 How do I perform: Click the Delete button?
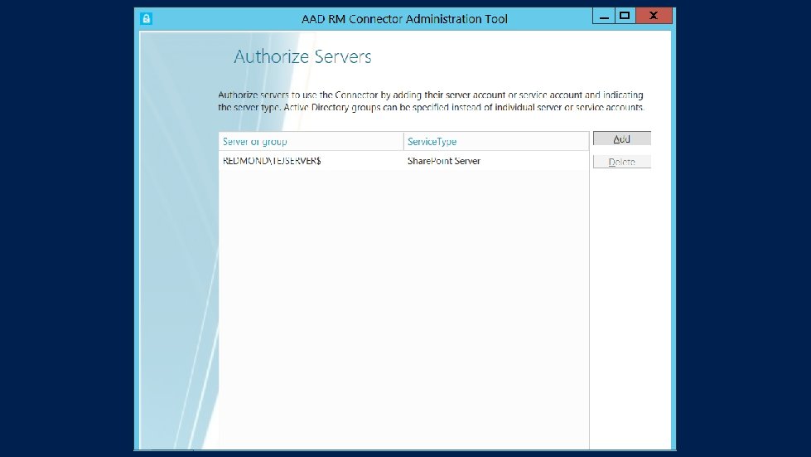click(x=621, y=162)
